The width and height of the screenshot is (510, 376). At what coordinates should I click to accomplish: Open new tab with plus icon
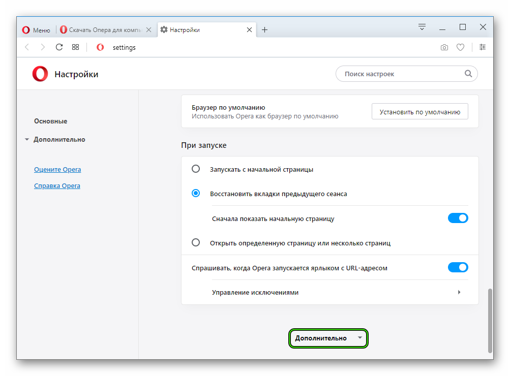[265, 30]
